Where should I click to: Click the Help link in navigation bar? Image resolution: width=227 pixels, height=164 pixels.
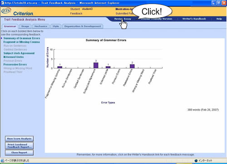(x=219, y=19)
